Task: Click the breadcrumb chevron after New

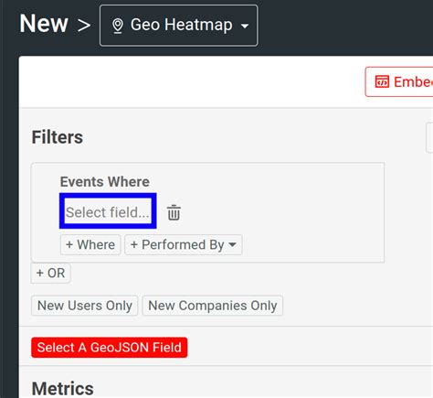Action: (x=84, y=25)
